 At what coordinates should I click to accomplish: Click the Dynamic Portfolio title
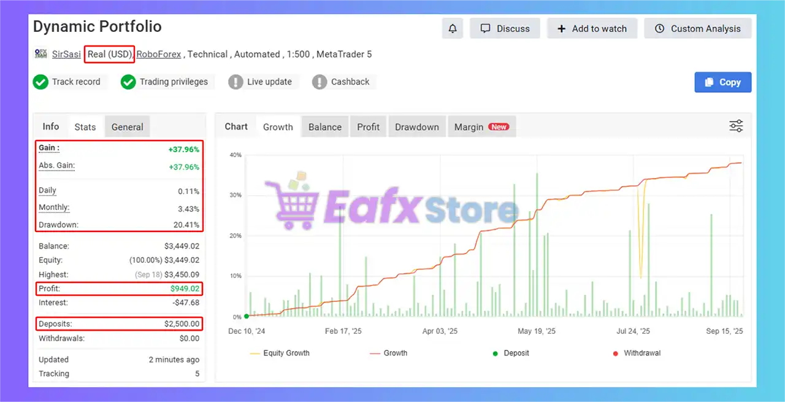coord(98,26)
